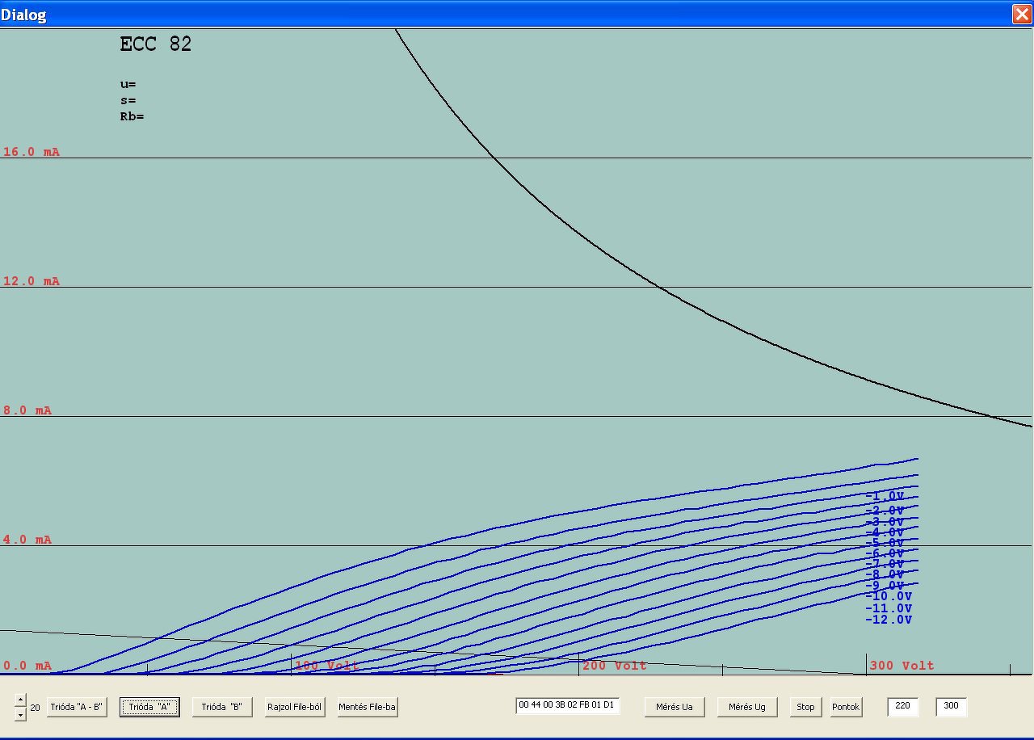The image size is (1034, 740).
Task: Click the spinner up arrow beside 20
Action: (x=20, y=700)
